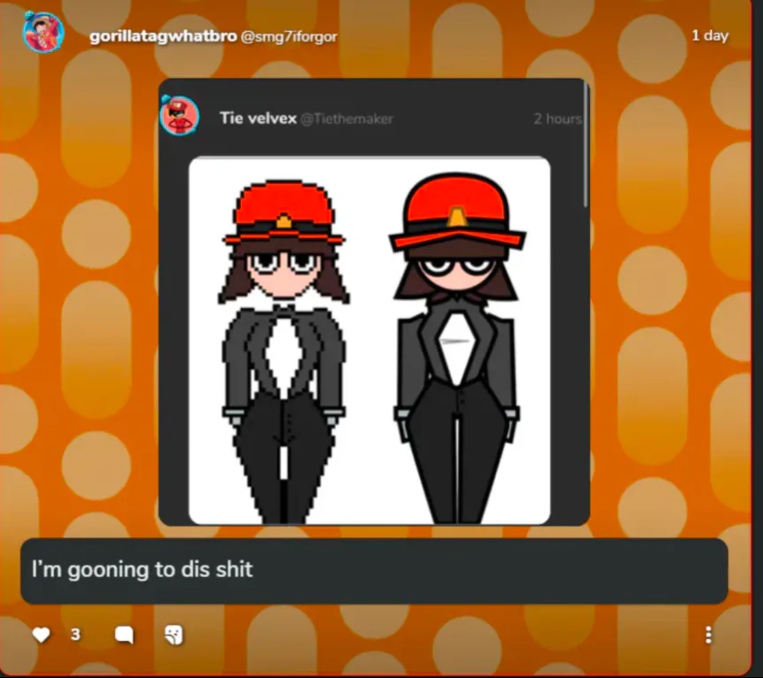This screenshot has width=763, height=678.
Task: Click the 1 day timestamp
Action: (x=710, y=35)
